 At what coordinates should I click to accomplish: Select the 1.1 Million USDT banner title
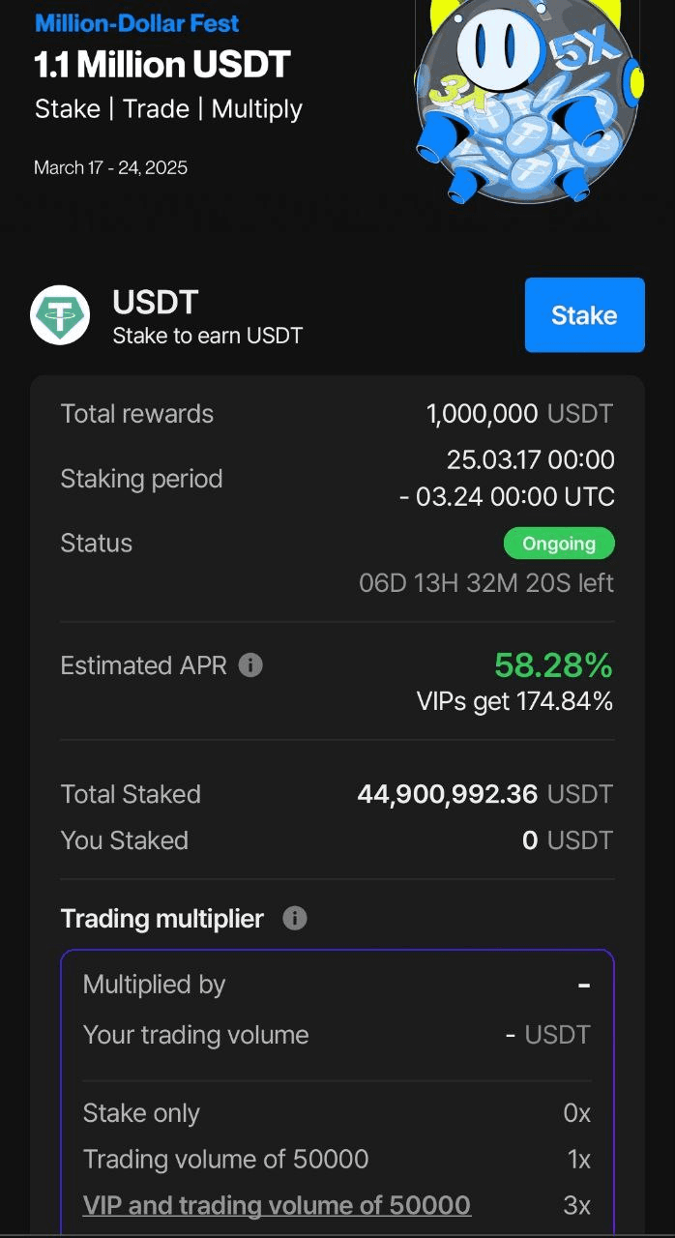click(162, 65)
